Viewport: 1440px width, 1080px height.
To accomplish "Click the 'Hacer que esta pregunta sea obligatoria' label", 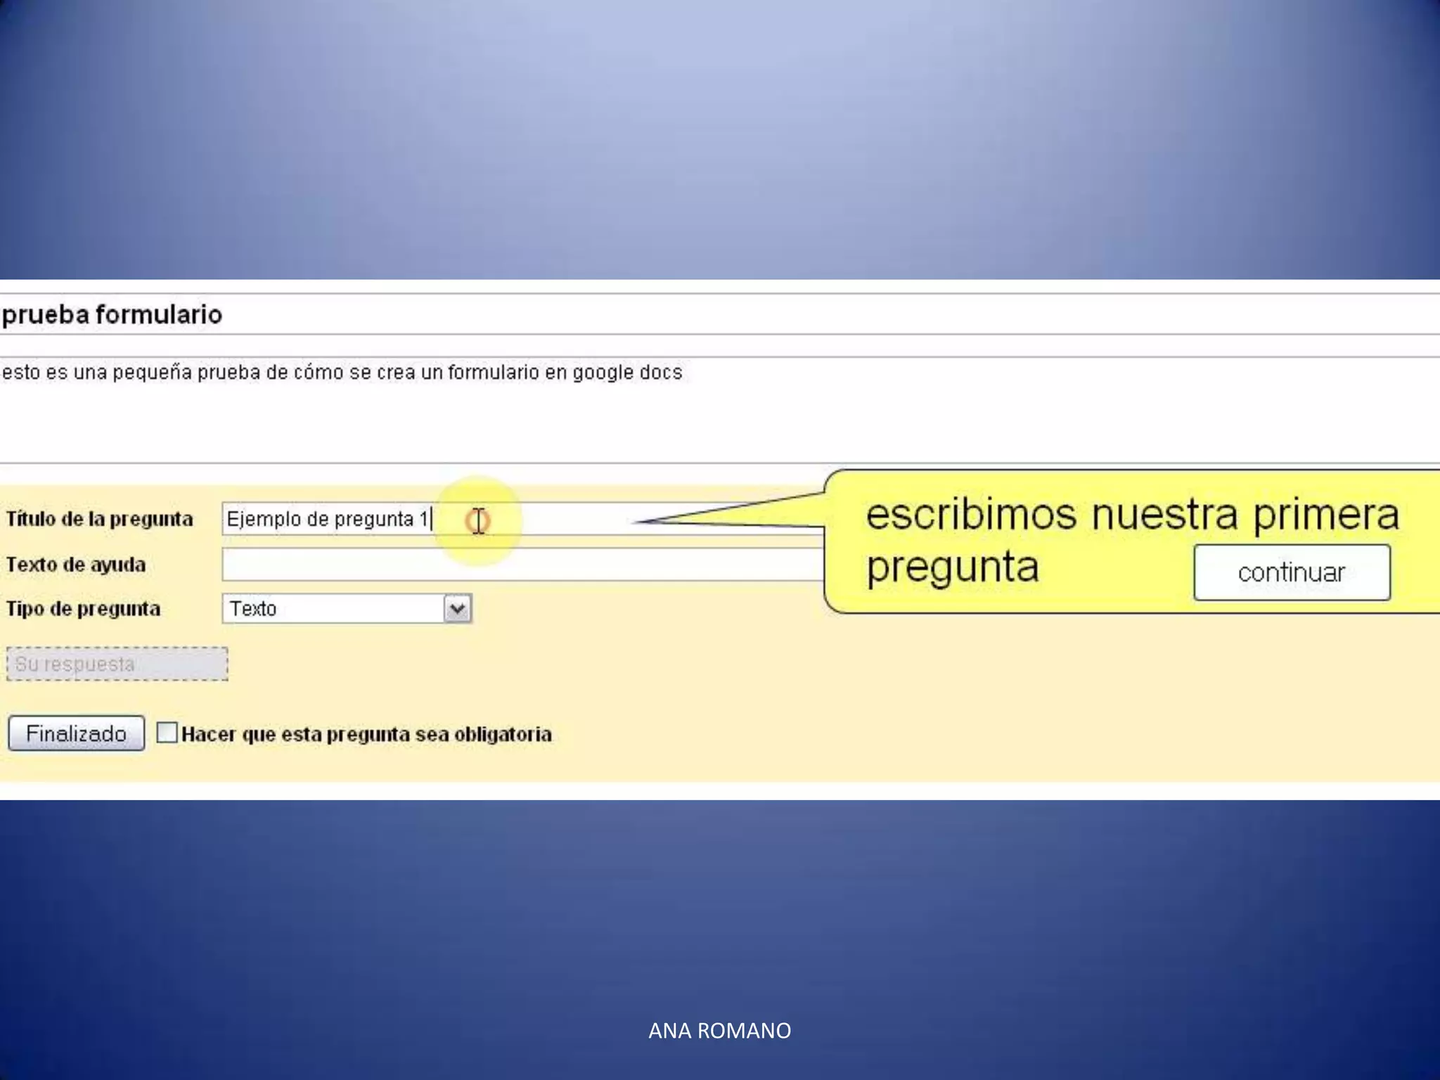I will [366, 734].
